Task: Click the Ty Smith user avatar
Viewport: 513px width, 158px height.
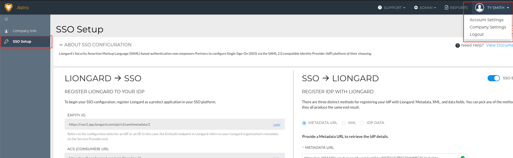Action: [x=479, y=8]
